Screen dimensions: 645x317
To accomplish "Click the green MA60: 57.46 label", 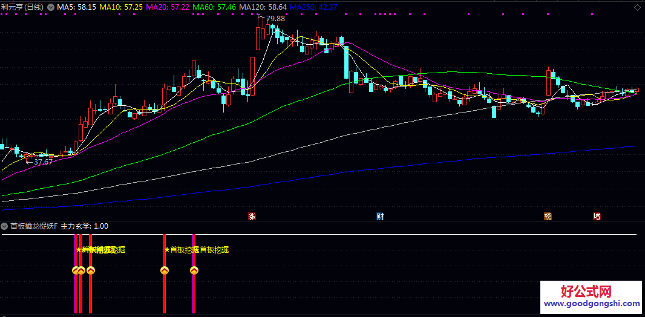I will coord(214,7).
